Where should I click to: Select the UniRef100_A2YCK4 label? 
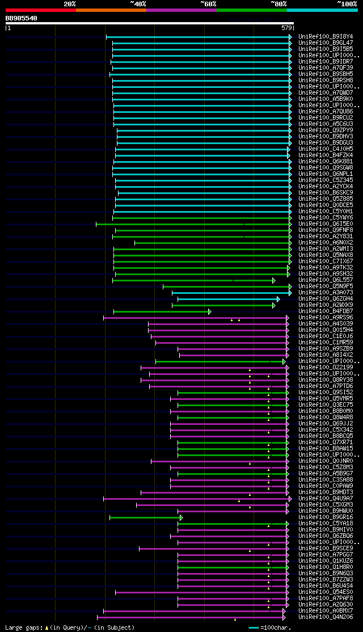[x=326, y=187]
